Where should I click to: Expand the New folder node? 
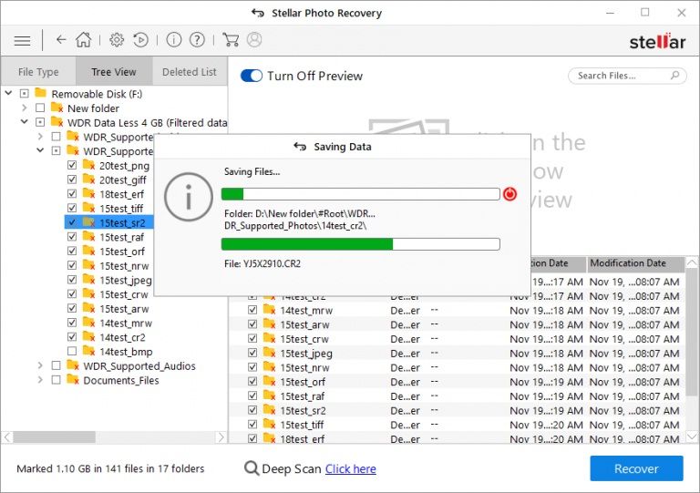[x=24, y=108]
